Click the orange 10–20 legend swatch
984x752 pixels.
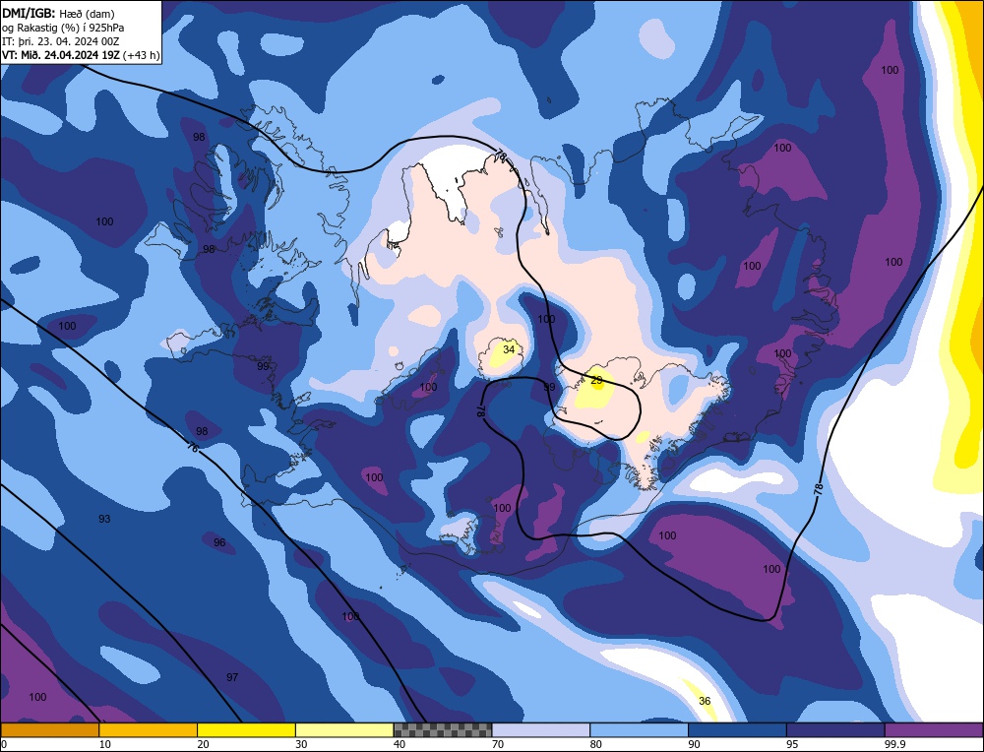(149, 729)
